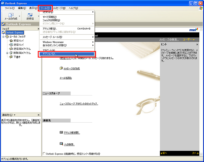Viewport: 204px width, 162px height.
Task: Click the ローカル フォルダ folder icon
Action: [x=7, y=37]
